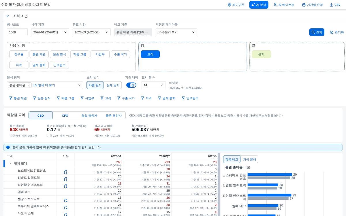The width and height of the screenshot is (346, 216).
Task: Select the unused 인코텀즈 dimension chip
Action: pyautogui.click(x=59, y=65)
